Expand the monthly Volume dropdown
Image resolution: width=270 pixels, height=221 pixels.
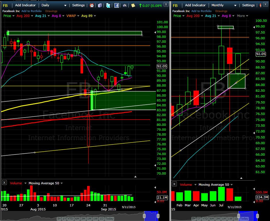[195, 185]
